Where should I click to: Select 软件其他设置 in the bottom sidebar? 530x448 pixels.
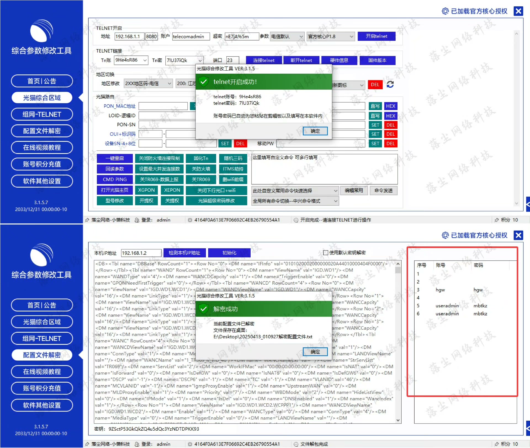(42, 405)
